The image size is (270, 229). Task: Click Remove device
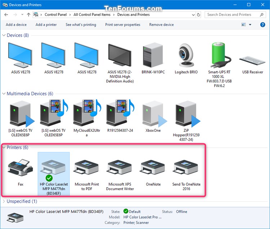pos(161,24)
